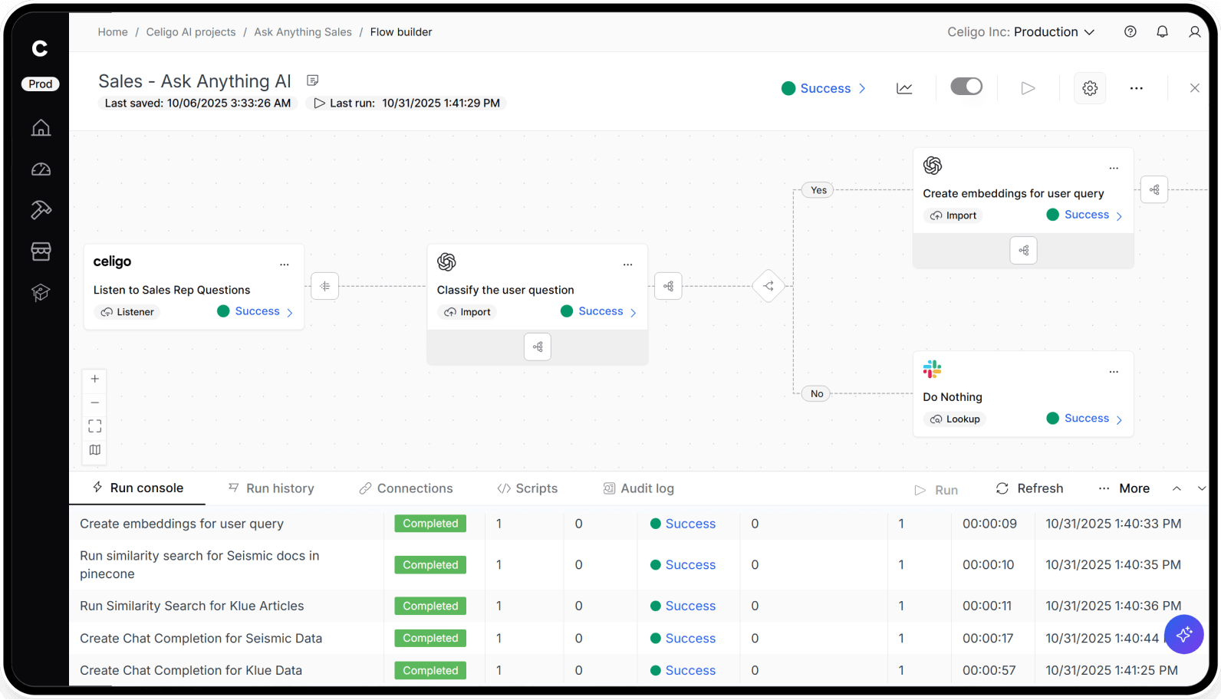Open flow settings gear icon

click(1090, 88)
